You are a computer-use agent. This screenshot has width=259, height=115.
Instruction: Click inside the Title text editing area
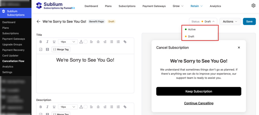click(x=85, y=73)
